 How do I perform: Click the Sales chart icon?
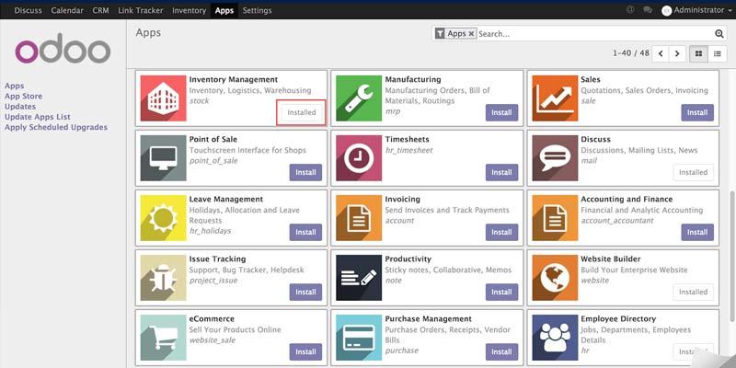555,98
